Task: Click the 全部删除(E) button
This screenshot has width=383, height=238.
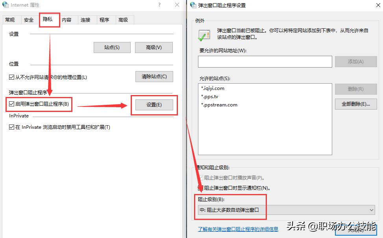Action: 355,104
